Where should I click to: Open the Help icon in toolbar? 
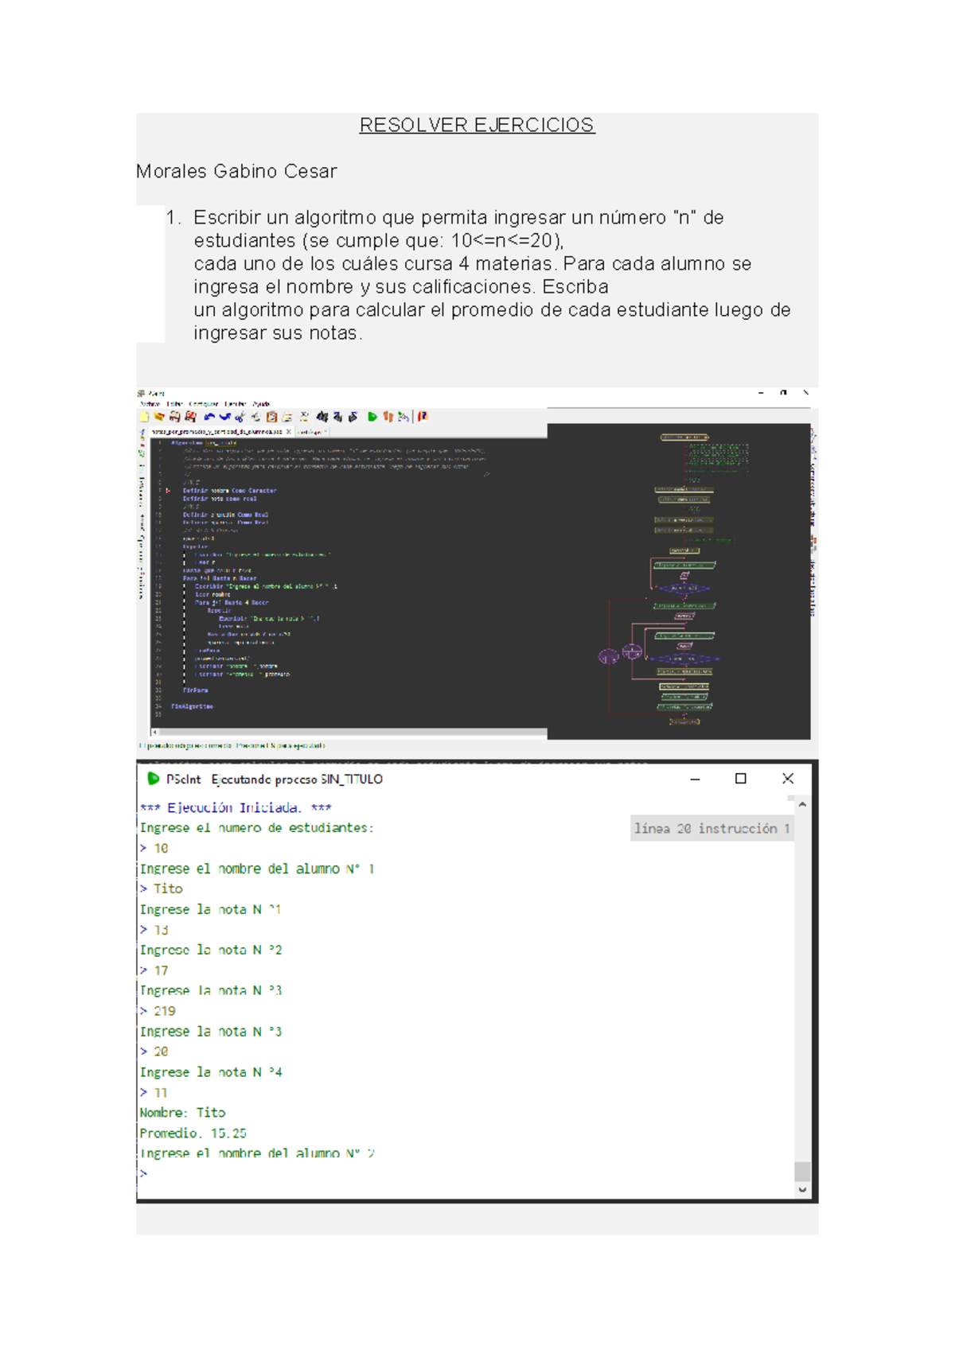(423, 417)
